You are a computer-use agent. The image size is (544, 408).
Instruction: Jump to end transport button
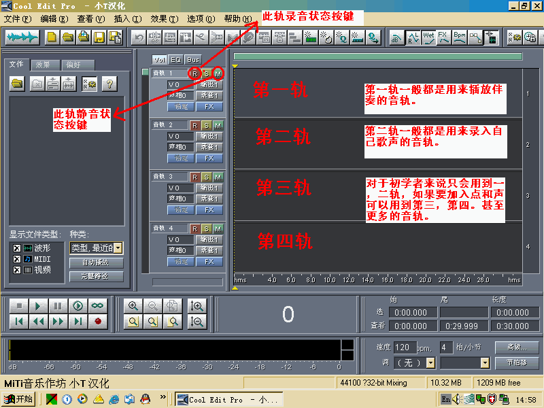[78, 321]
